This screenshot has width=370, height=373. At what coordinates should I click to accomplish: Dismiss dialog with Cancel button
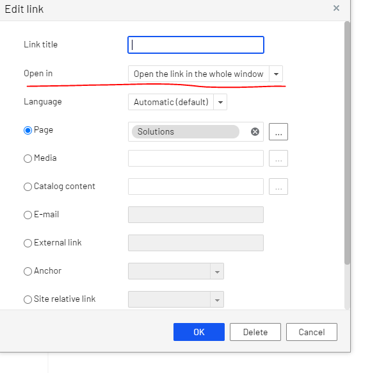[312, 332]
